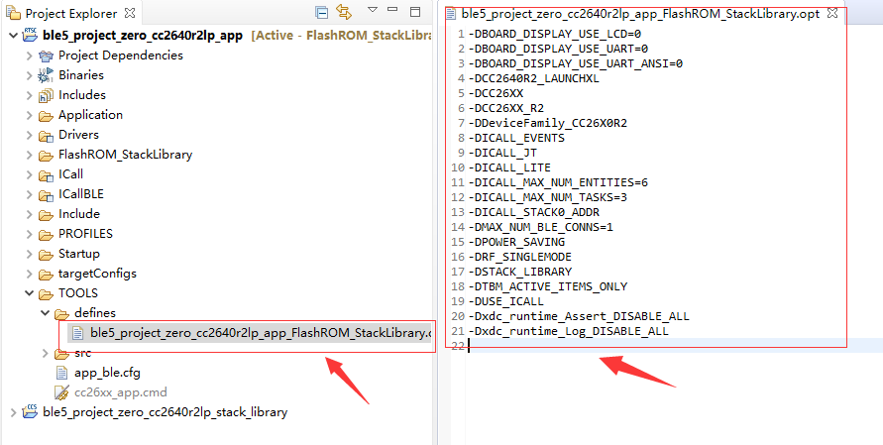Image resolution: width=883 pixels, height=445 pixels.
Task: Expand the ble5_project_zero_cc2640r2lp_stack_library project
Action: point(14,413)
